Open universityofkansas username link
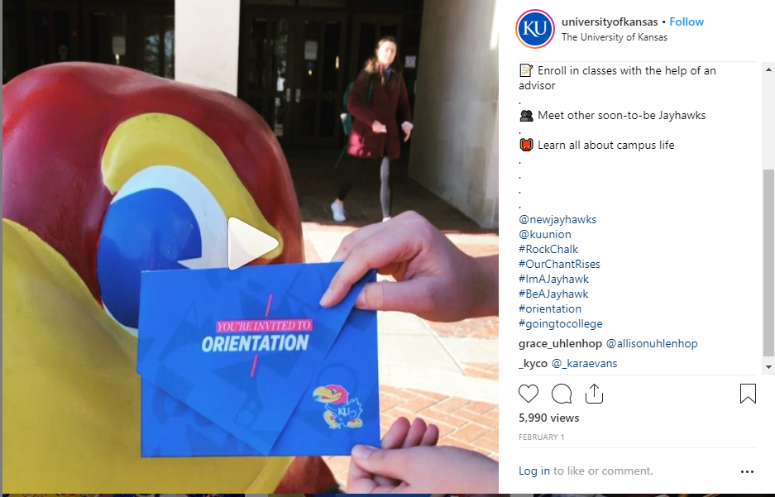This screenshot has height=497, width=775. click(x=610, y=22)
